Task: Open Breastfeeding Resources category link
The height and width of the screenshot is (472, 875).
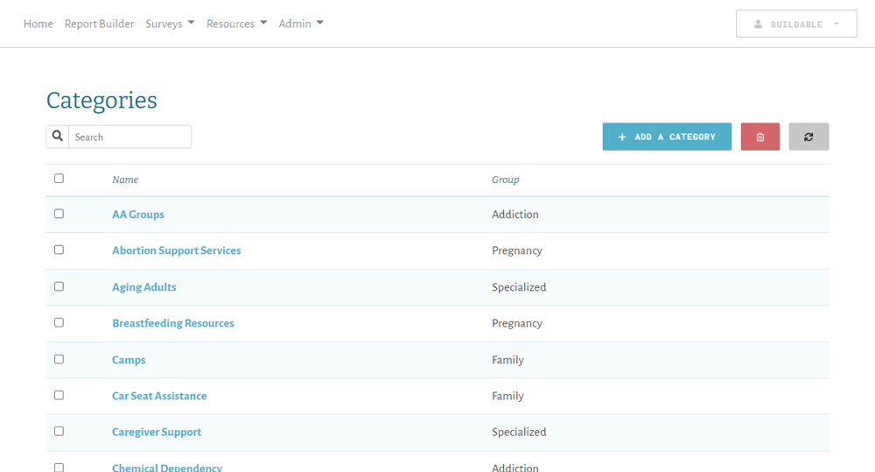Action: coord(173,323)
